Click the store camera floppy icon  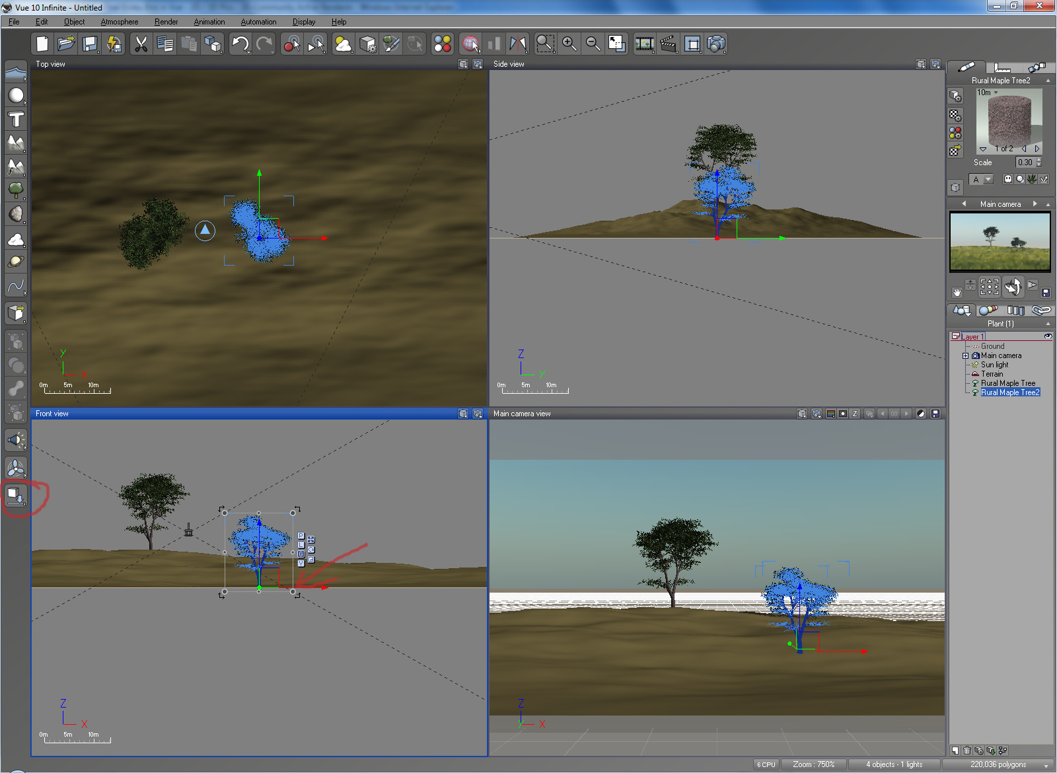[x=1046, y=292]
